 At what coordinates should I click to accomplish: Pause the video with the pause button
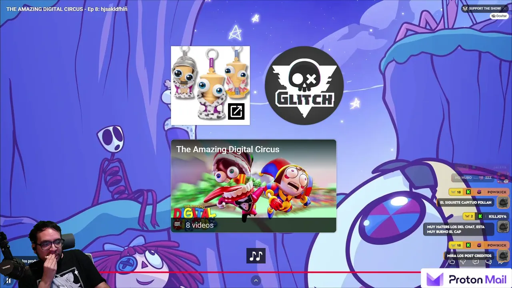click(8, 280)
